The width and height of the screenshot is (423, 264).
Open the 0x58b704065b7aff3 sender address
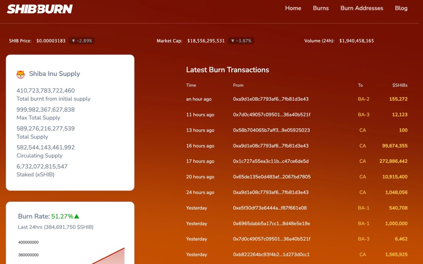(271, 130)
